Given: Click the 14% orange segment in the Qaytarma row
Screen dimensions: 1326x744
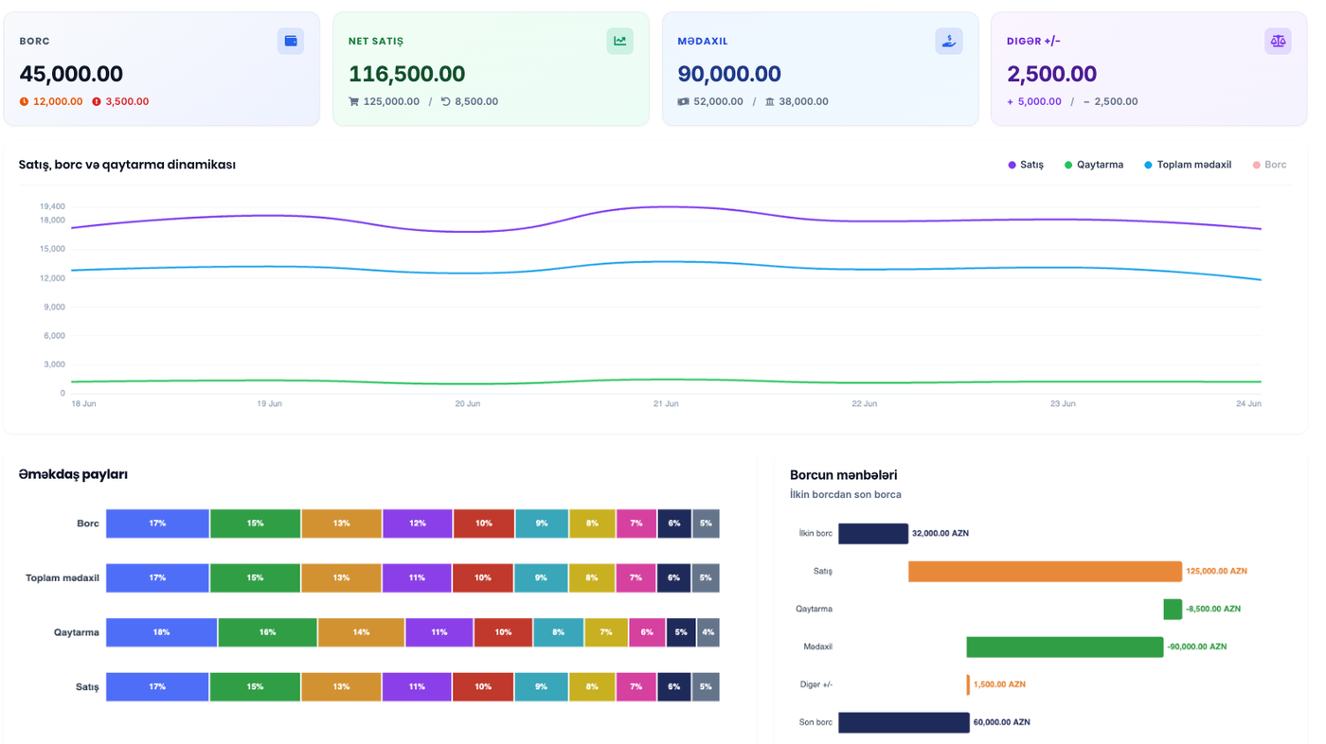Looking at the screenshot, I should 362,632.
